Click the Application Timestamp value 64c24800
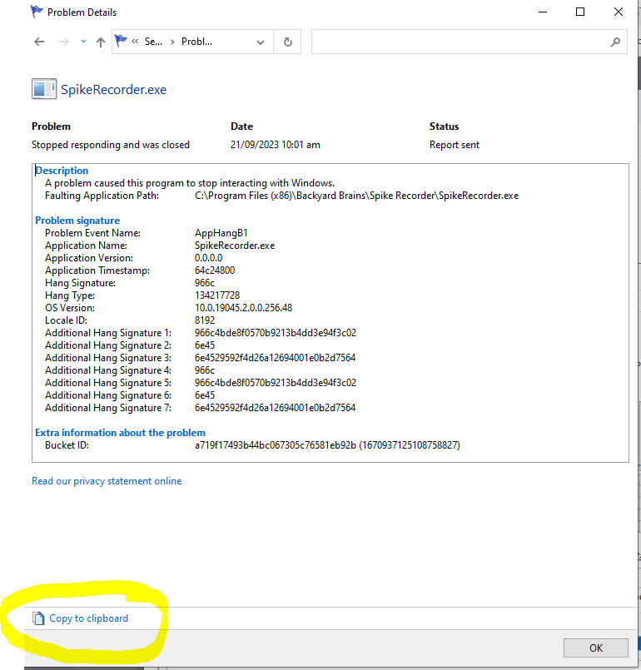This screenshot has height=670, width=641. 215,270
